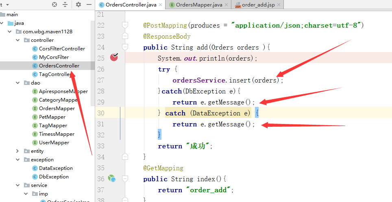This screenshot has height=202, width=392.
Task: Click ordersService in line 27
Action: click(x=199, y=80)
